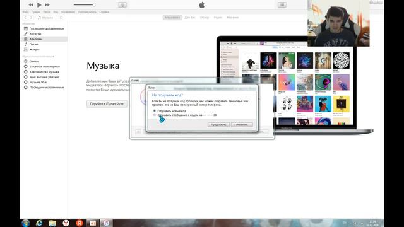Click the Продолжить button in dialog
Viewport: 404px width, 227px height.
(218, 125)
